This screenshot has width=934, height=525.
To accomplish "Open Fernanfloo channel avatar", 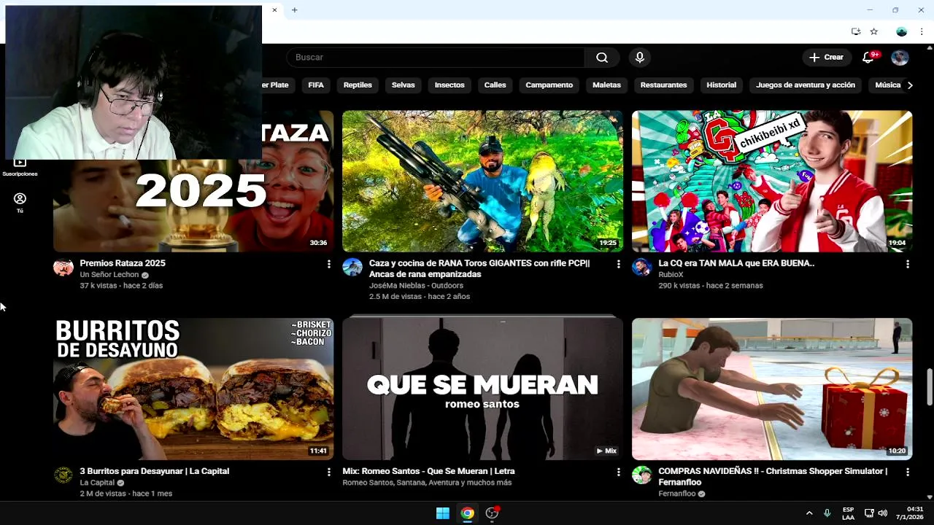I will coord(641,475).
